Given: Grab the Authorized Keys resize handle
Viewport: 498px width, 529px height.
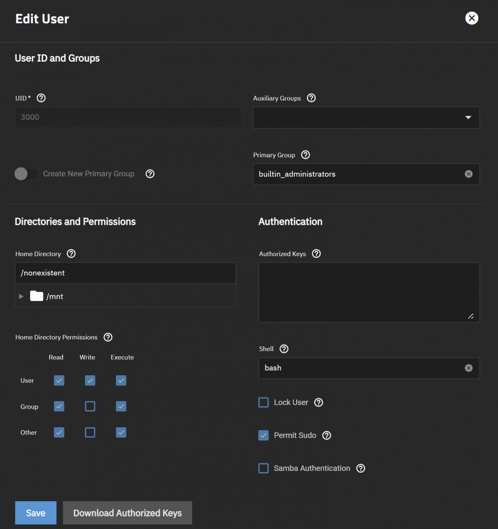Looking at the screenshot, I should coord(471,316).
